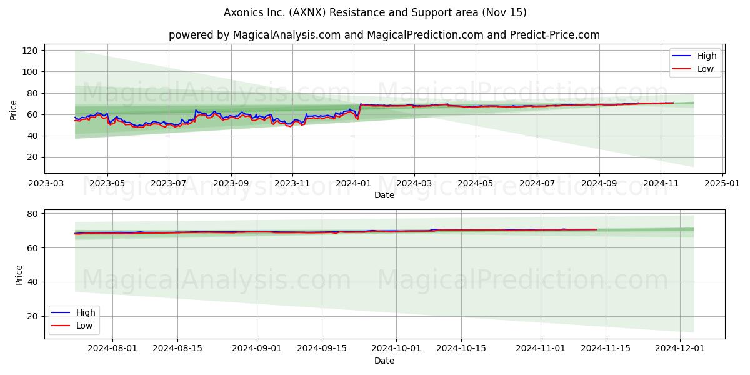750x375 pixels.
Task: Click the '120' price tick on top chart
Action: 32,51
